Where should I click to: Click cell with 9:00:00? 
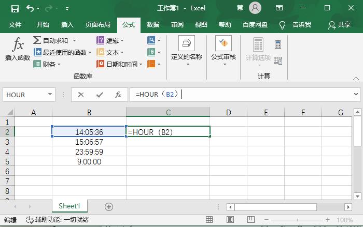(89, 161)
